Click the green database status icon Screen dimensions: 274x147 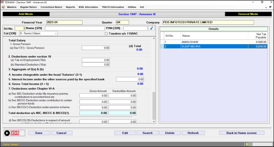(247, 144)
